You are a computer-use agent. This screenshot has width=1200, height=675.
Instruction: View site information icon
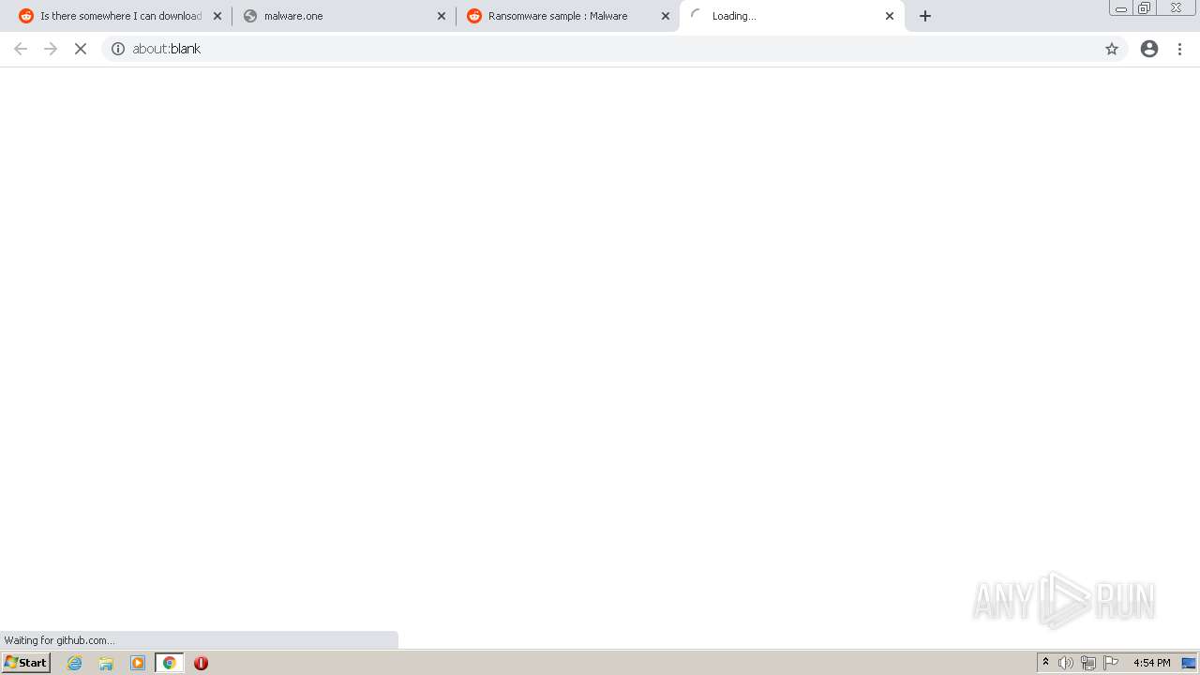[x=118, y=49]
